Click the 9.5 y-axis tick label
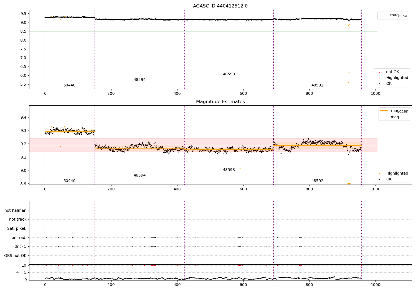 pos(23,14)
